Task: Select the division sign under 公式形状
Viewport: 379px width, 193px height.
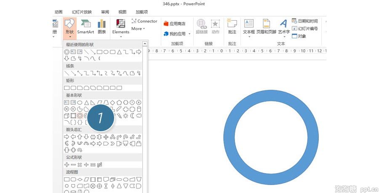Action: 86,165
